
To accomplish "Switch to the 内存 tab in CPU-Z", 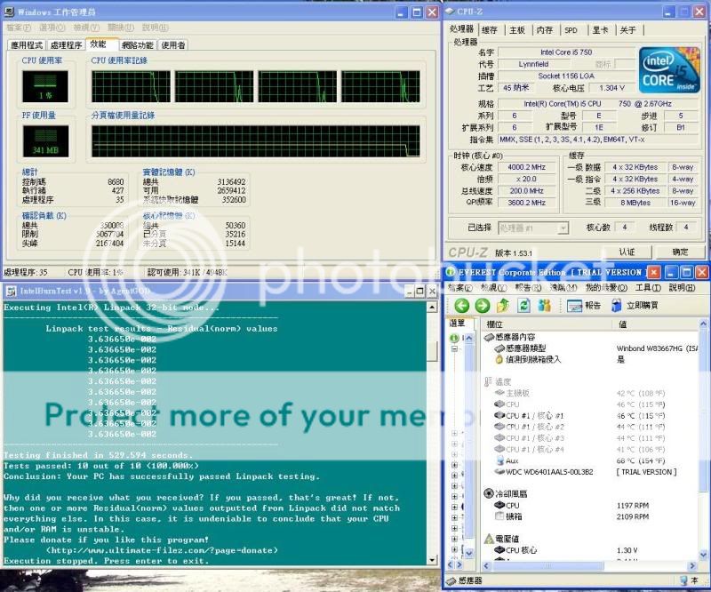I will (x=544, y=30).
